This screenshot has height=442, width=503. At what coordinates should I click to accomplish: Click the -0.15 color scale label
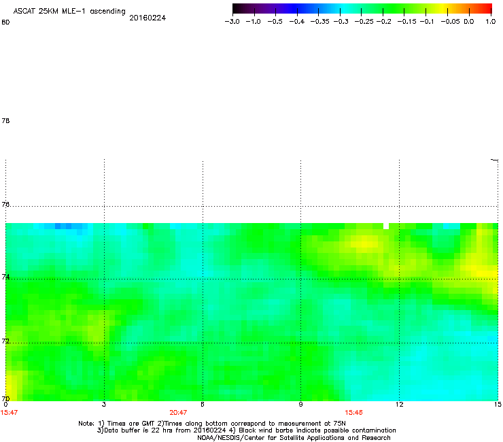coord(406,22)
